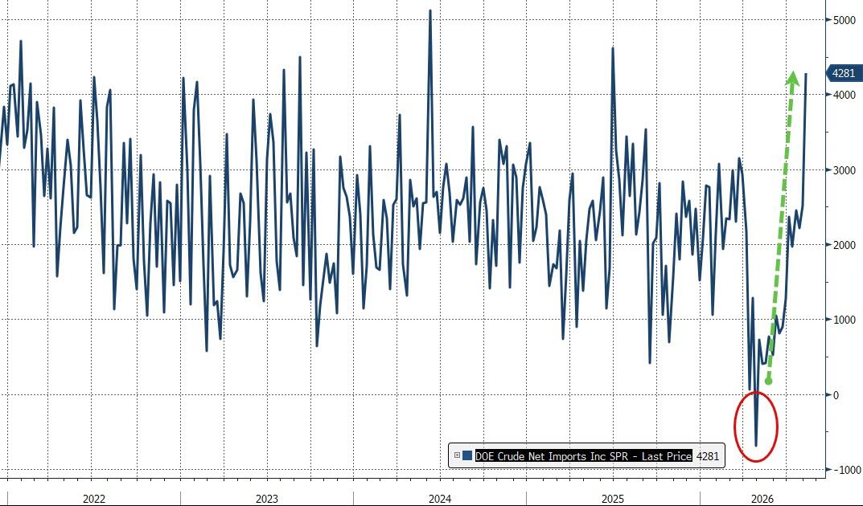Click the 2024 year label on axis
863x506 pixels.
[440, 499]
